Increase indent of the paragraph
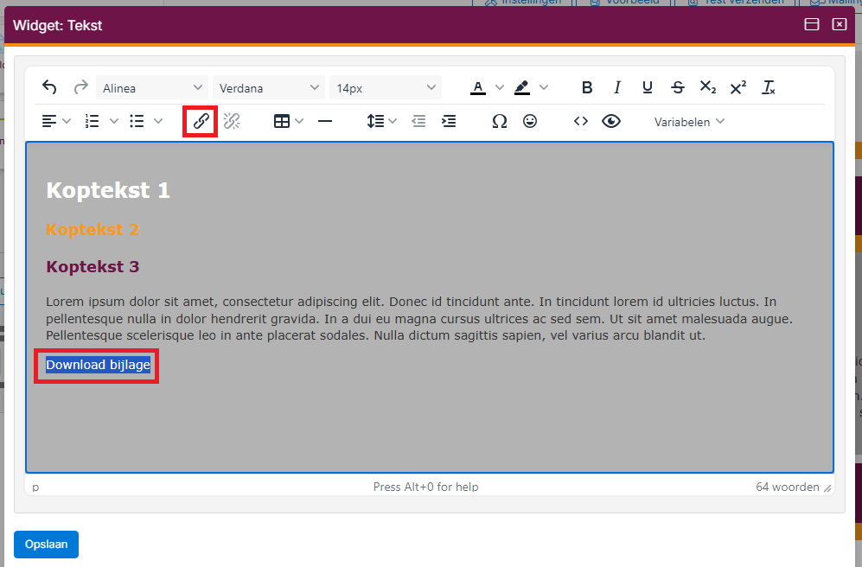Viewport: 862px width, 567px height. [x=449, y=121]
